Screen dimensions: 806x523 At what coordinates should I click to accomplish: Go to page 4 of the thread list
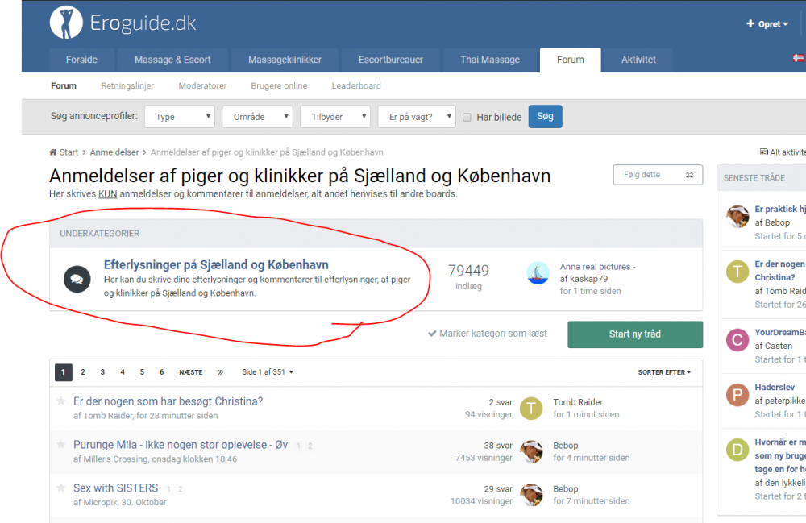[123, 372]
